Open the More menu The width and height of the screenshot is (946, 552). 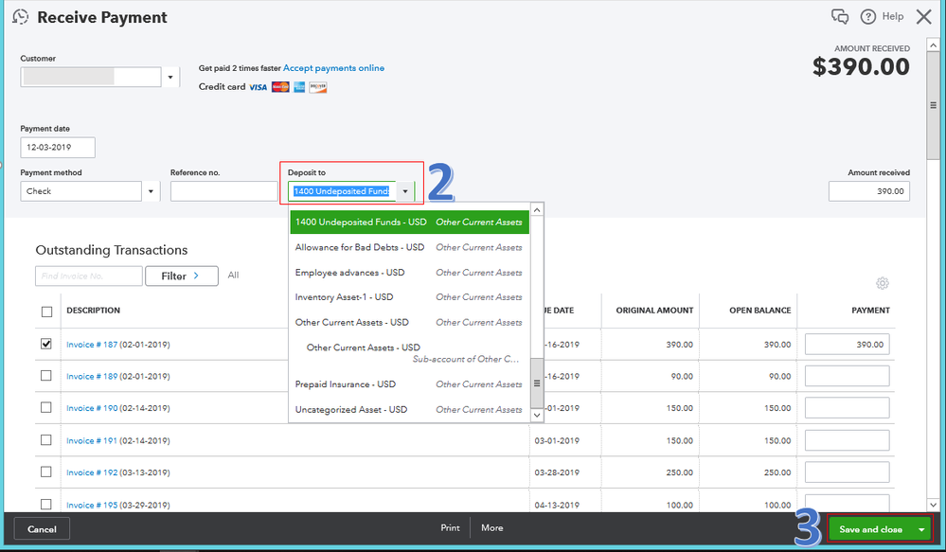(x=491, y=527)
